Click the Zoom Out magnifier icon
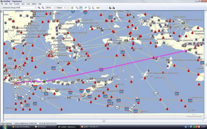The image size is (207, 129). click(43, 8)
